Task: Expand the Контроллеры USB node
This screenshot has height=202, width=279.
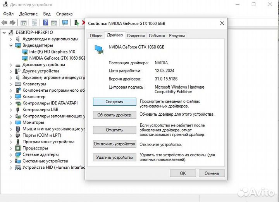Action: point(10,110)
